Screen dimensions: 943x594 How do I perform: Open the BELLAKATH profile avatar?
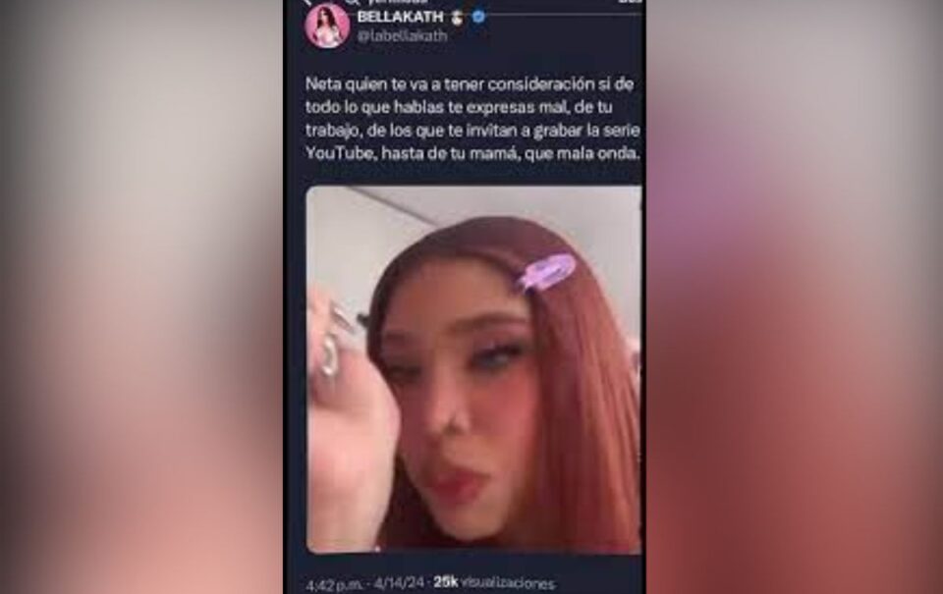[328, 26]
